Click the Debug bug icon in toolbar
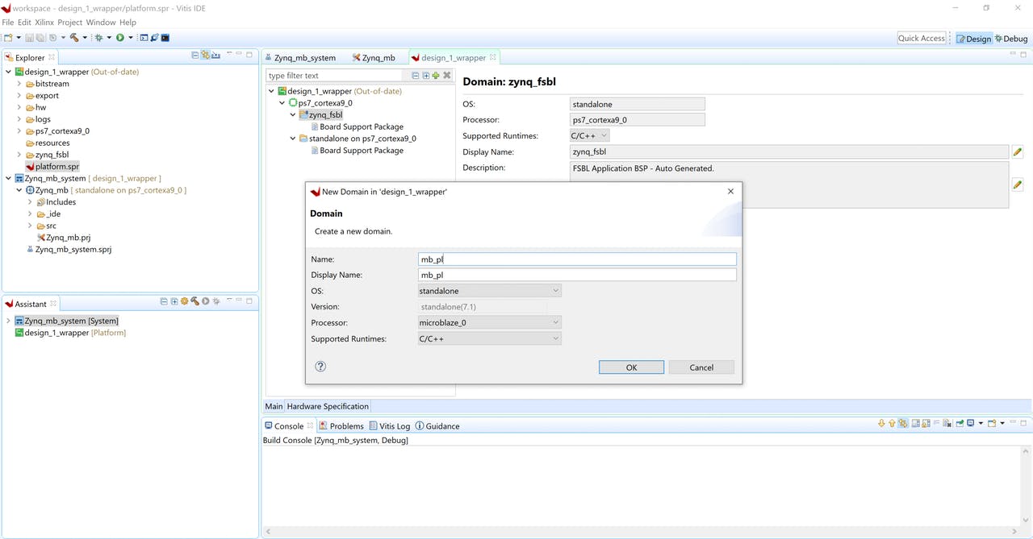The width and height of the screenshot is (1033, 539). point(98,38)
